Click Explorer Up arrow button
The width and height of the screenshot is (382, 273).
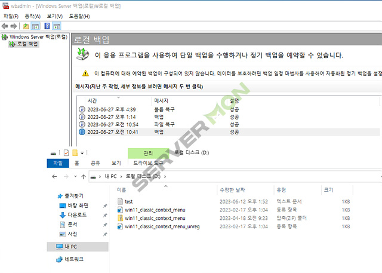(x=84, y=177)
